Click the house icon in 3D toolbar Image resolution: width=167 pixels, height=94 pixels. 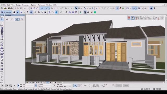pyautogui.click(x=39, y=12)
